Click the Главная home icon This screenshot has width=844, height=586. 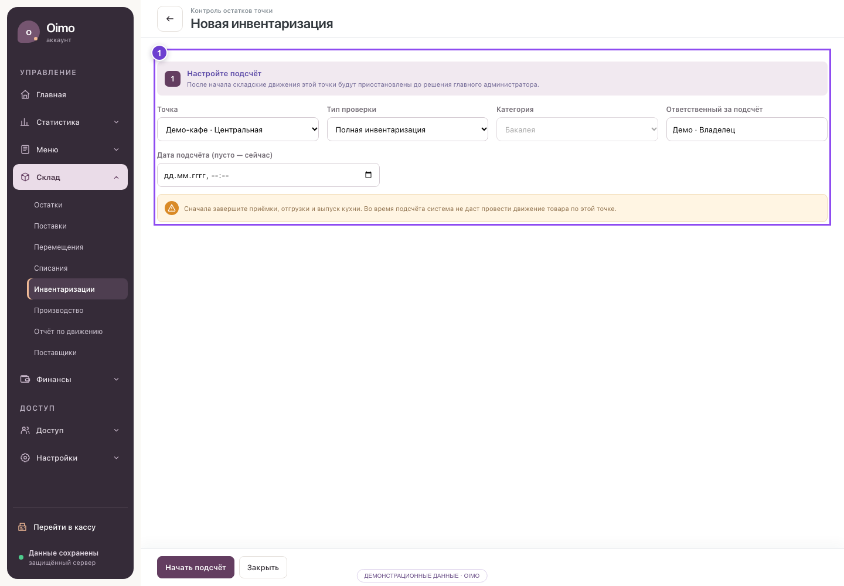pos(25,94)
